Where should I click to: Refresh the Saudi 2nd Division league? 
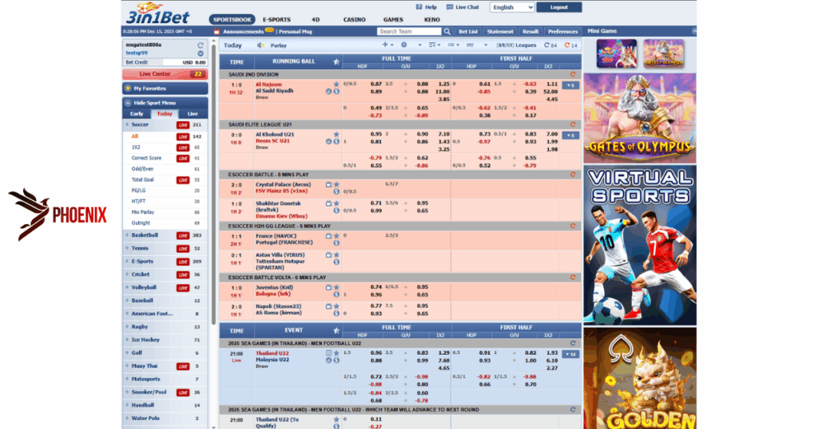click(x=573, y=74)
